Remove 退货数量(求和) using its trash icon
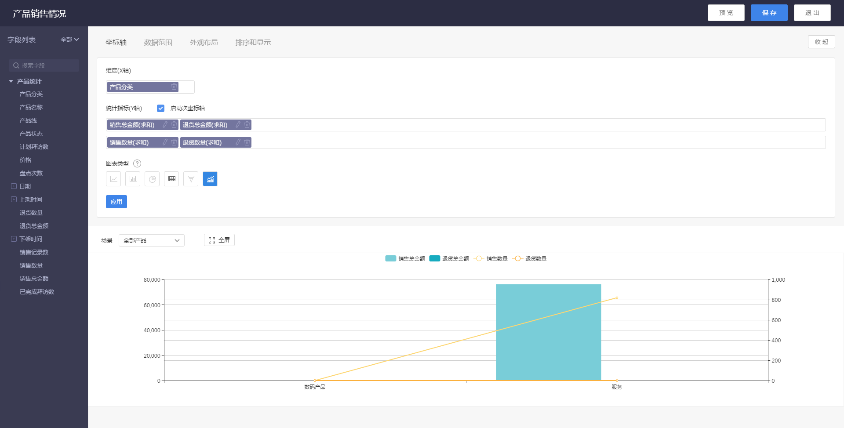This screenshot has width=844, height=428. [247, 142]
